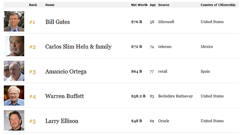Click Country of Citizenship column header
This screenshot has width=245, height=135.
click(218, 5)
